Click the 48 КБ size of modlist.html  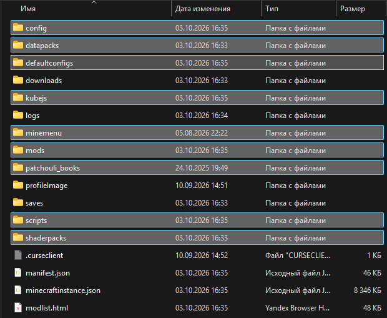tap(372, 308)
